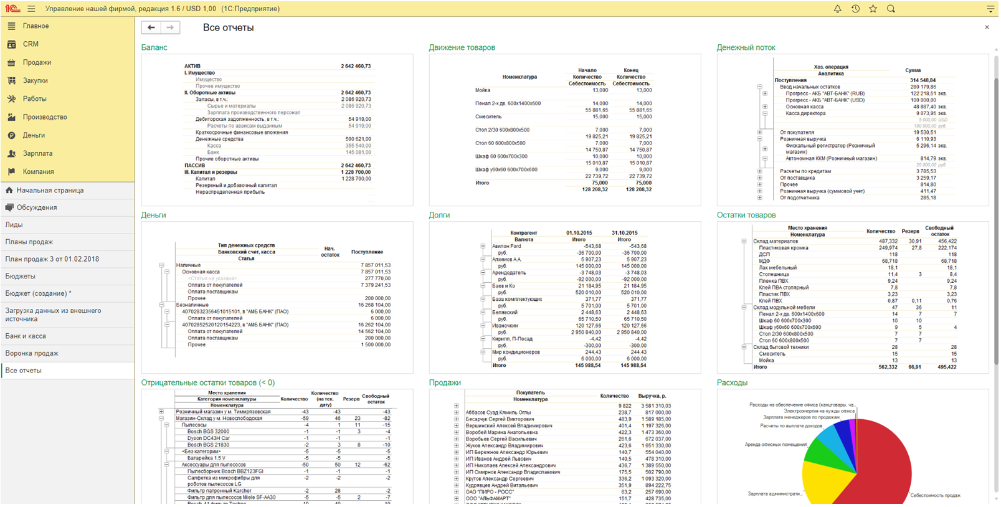The image size is (1001, 507).
Task: Open notifications bell icon in title bar
Action: pos(837,9)
